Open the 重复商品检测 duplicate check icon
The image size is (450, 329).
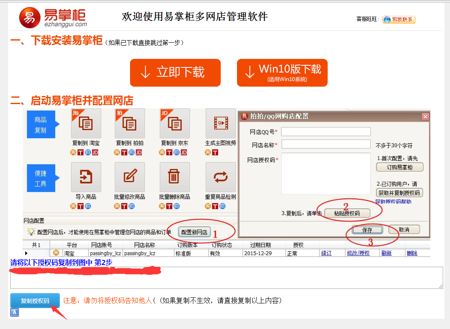point(221,177)
